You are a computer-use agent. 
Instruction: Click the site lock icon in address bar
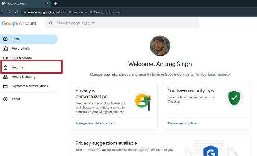click(x=25, y=12)
